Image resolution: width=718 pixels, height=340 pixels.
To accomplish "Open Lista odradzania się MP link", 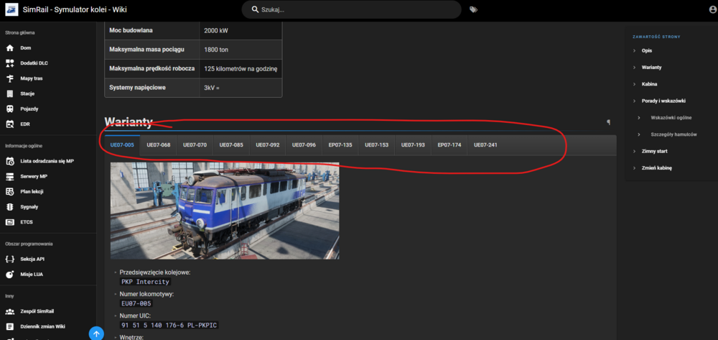I will click(x=47, y=161).
